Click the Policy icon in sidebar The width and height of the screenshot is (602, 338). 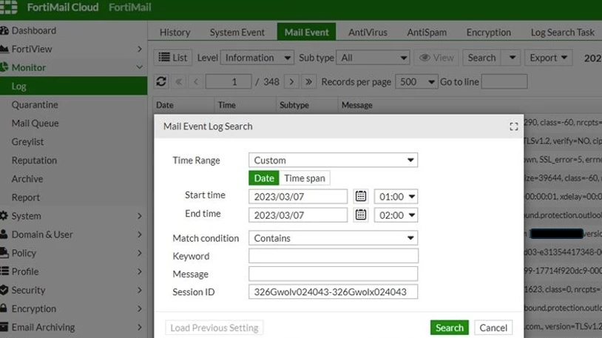point(4,252)
